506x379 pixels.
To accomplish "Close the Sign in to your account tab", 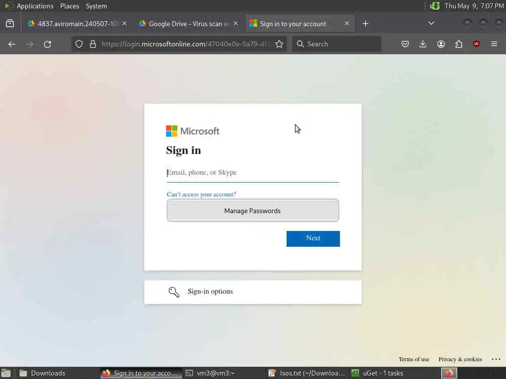I will pos(346,24).
